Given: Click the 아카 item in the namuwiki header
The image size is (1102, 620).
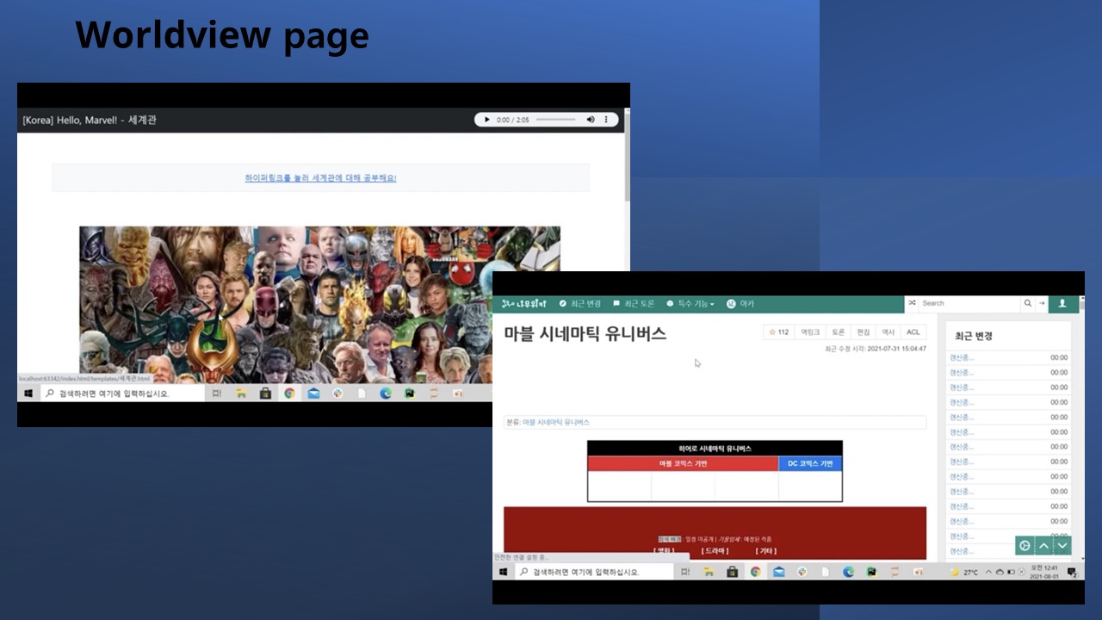Looking at the screenshot, I should pos(740,304).
